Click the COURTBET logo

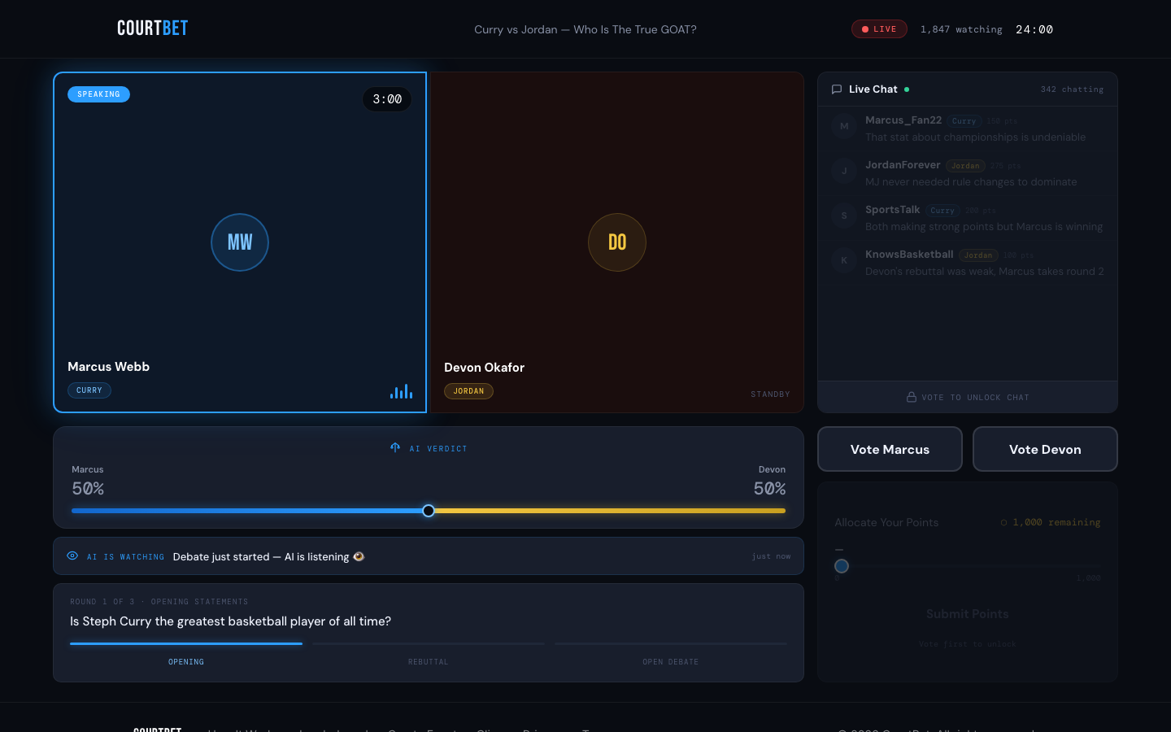pos(152,28)
